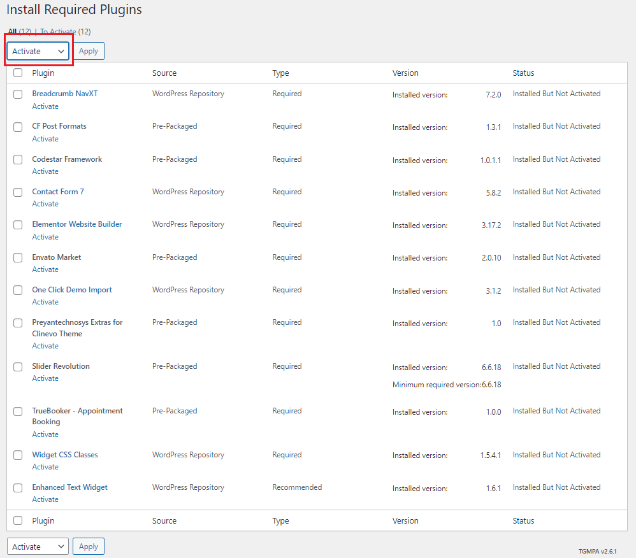Activate the Breadcrumb NavXT plugin
The height and width of the screenshot is (558, 636).
pos(45,106)
